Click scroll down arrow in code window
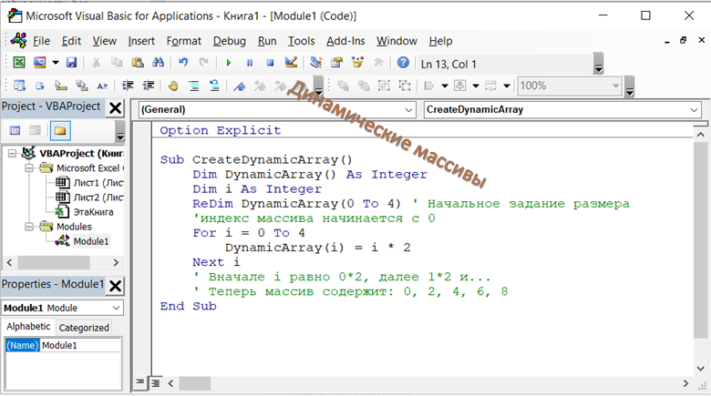The height and width of the screenshot is (396, 711). 701,369
